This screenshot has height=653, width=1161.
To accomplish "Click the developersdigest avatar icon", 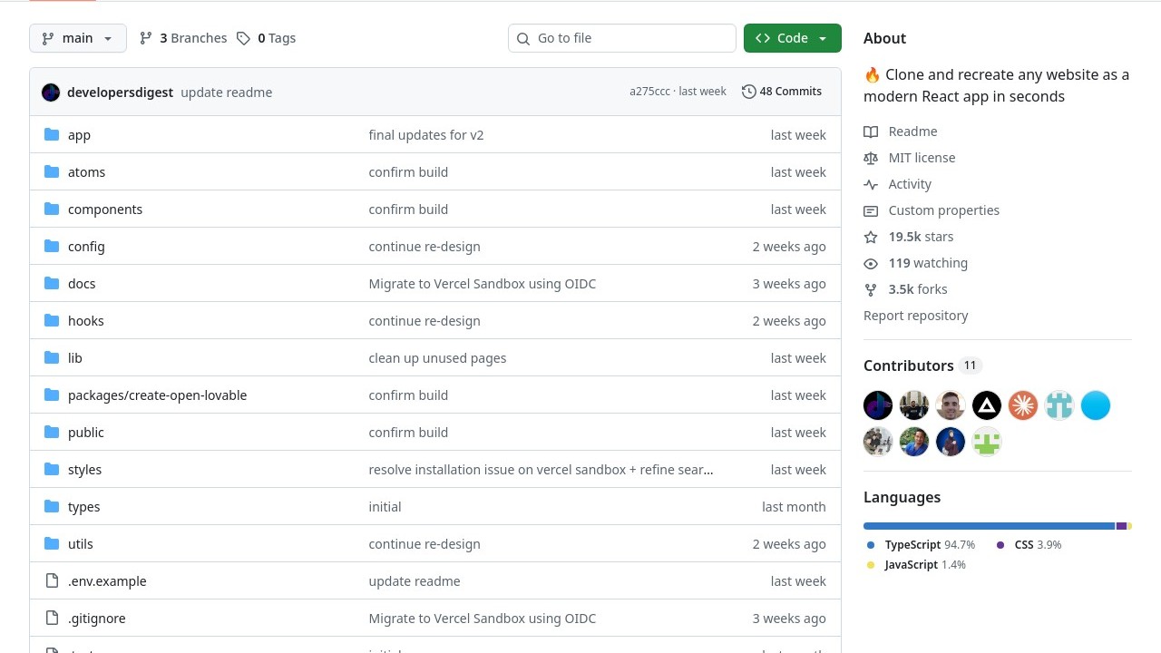I will [x=51, y=93].
